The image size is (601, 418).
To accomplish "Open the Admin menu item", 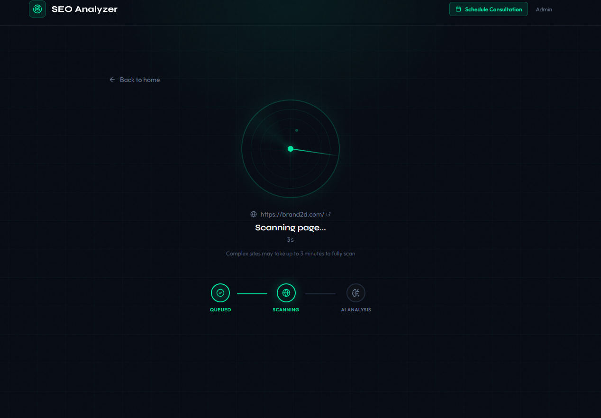I will coord(544,9).
